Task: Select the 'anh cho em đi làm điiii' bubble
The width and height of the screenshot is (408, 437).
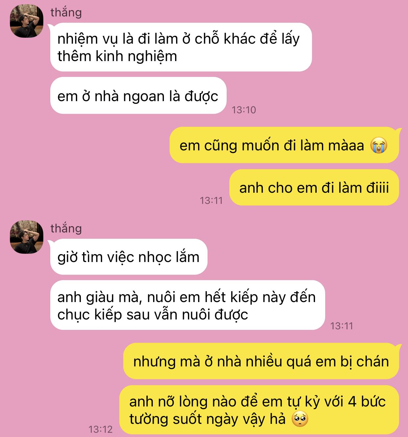Action: [314, 187]
